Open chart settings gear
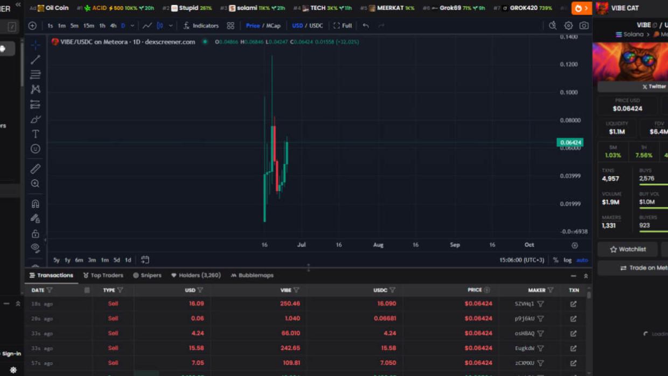 (568, 25)
